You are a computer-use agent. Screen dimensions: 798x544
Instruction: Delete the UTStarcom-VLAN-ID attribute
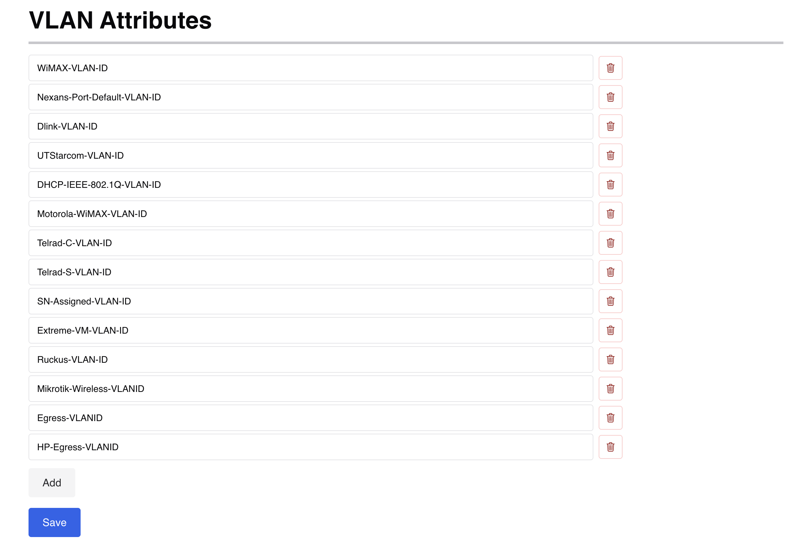[610, 155]
